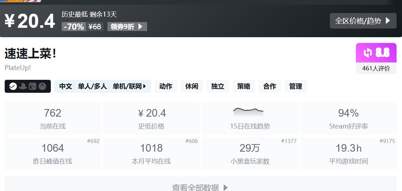Image resolution: width=402 pixels, height=191 pixels.
Task: Select the 独立 genre tag
Action: tap(218, 86)
